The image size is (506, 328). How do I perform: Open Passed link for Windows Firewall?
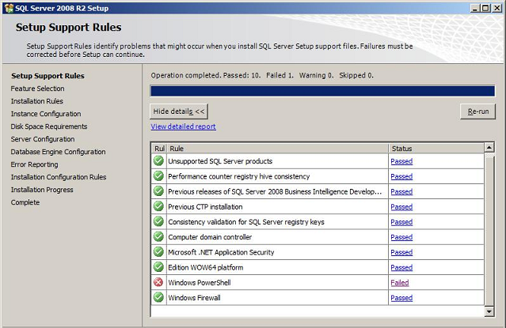click(401, 298)
